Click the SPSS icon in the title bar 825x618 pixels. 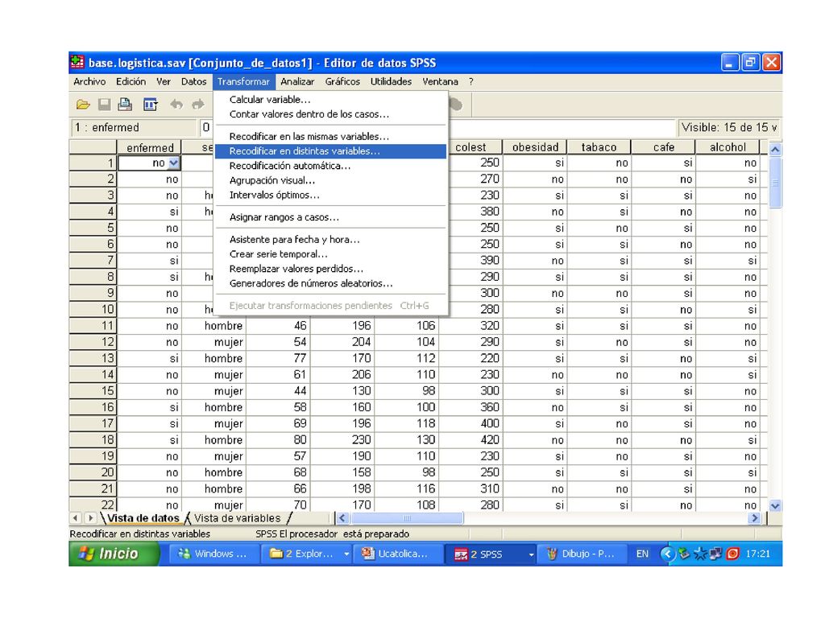point(77,63)
